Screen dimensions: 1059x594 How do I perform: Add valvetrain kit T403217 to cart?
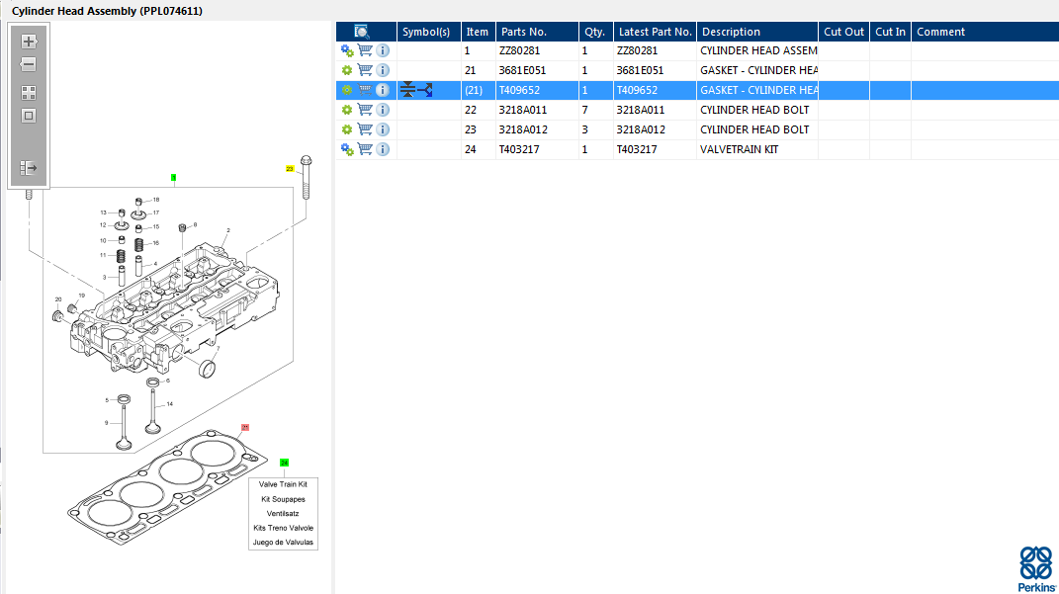point(365,149)
